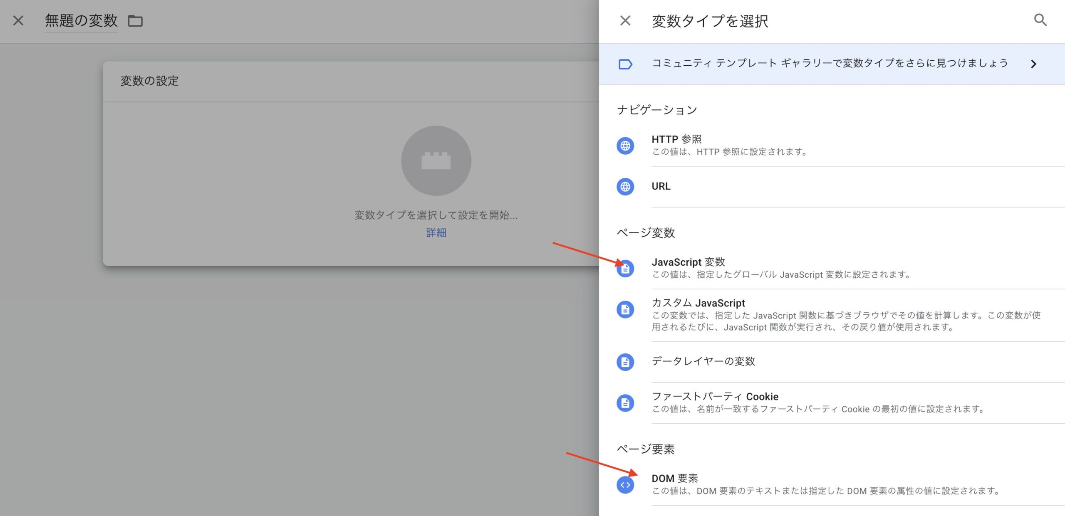1065x516 pixels.
Task: Expand the community template gallery chevron
Action: 1033,64
